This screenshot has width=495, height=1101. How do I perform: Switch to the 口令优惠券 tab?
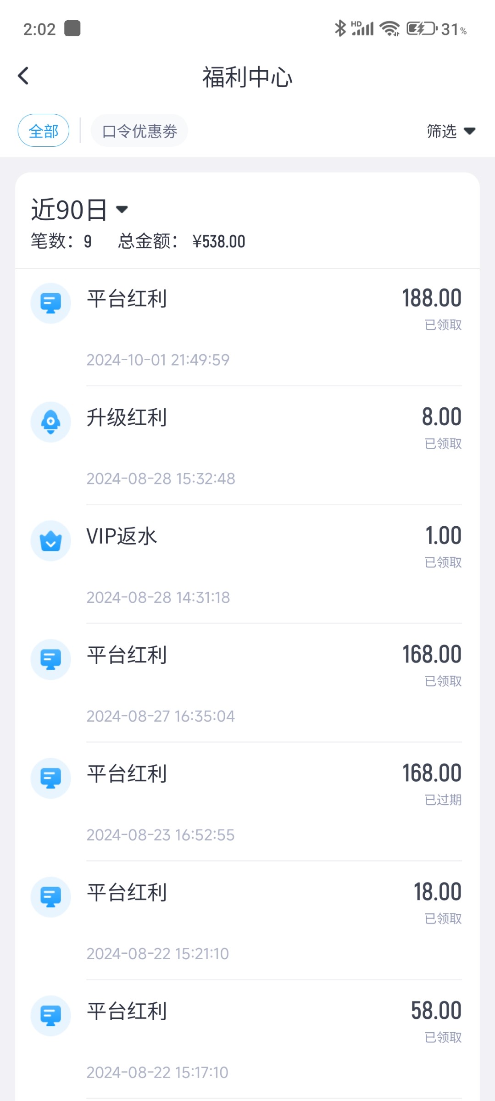click(x=139, y=131)
